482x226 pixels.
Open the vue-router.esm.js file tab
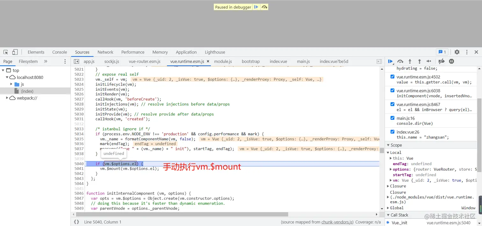pyautogui.click(x=145, y=61)
